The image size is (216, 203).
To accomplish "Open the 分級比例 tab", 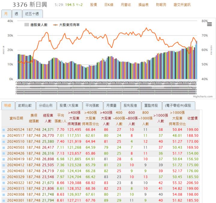I will point(46,106).
